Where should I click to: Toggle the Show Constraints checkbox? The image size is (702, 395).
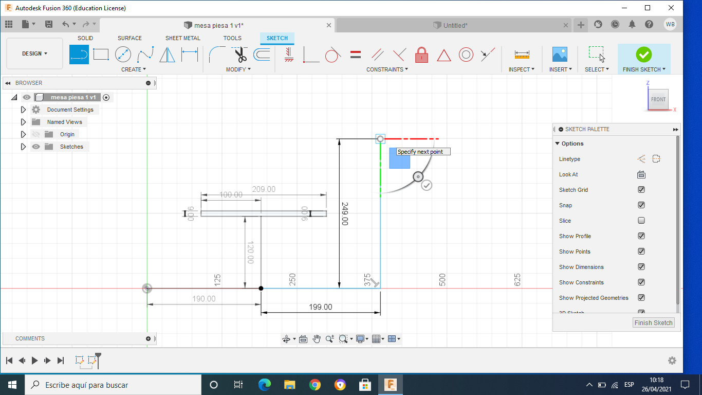(641, 282)
